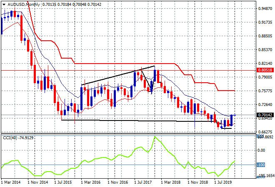Click the 0.91735 price scale value
The image size is (275, 187).
[265, 22]
